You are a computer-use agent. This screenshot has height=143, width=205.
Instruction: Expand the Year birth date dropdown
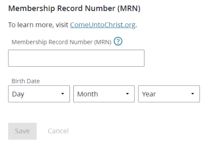click(x=169, y=94)
